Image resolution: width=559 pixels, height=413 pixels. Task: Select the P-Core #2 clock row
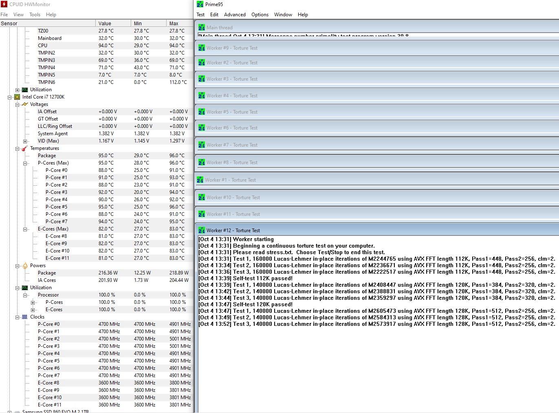pyautogui.click(x=97, y=339)
